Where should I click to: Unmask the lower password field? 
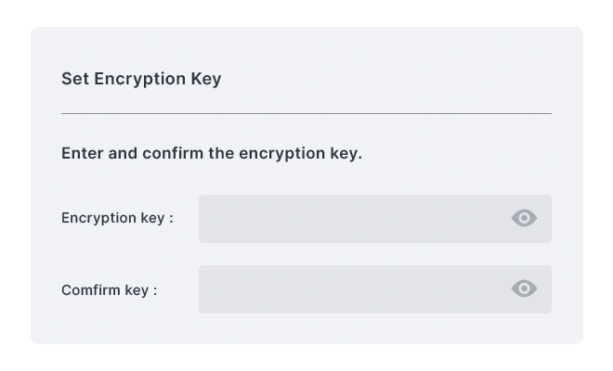524,288
